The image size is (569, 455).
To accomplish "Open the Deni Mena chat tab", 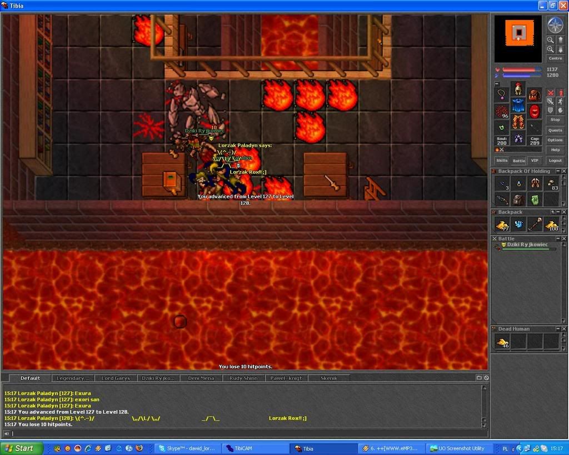I will [x=201, y=378].
